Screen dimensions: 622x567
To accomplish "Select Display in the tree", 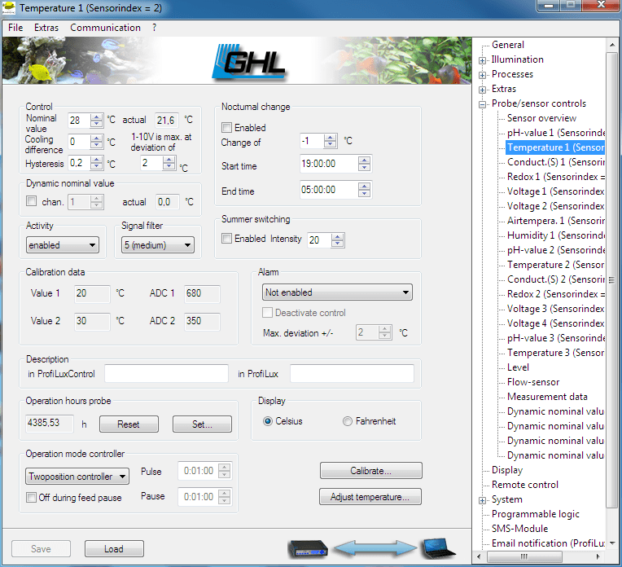I will [x=507, y=470].
